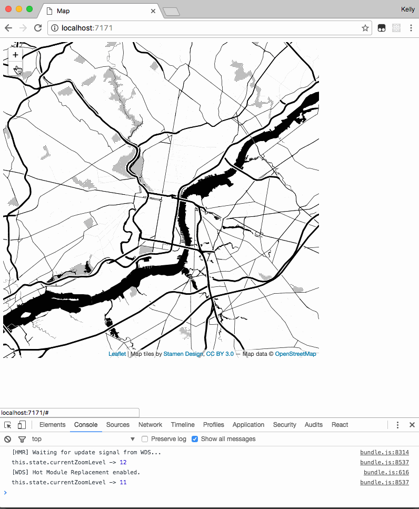
Task: Bookmark this page with the star icon
Action: pyautogui.click(x=365, y=28)
